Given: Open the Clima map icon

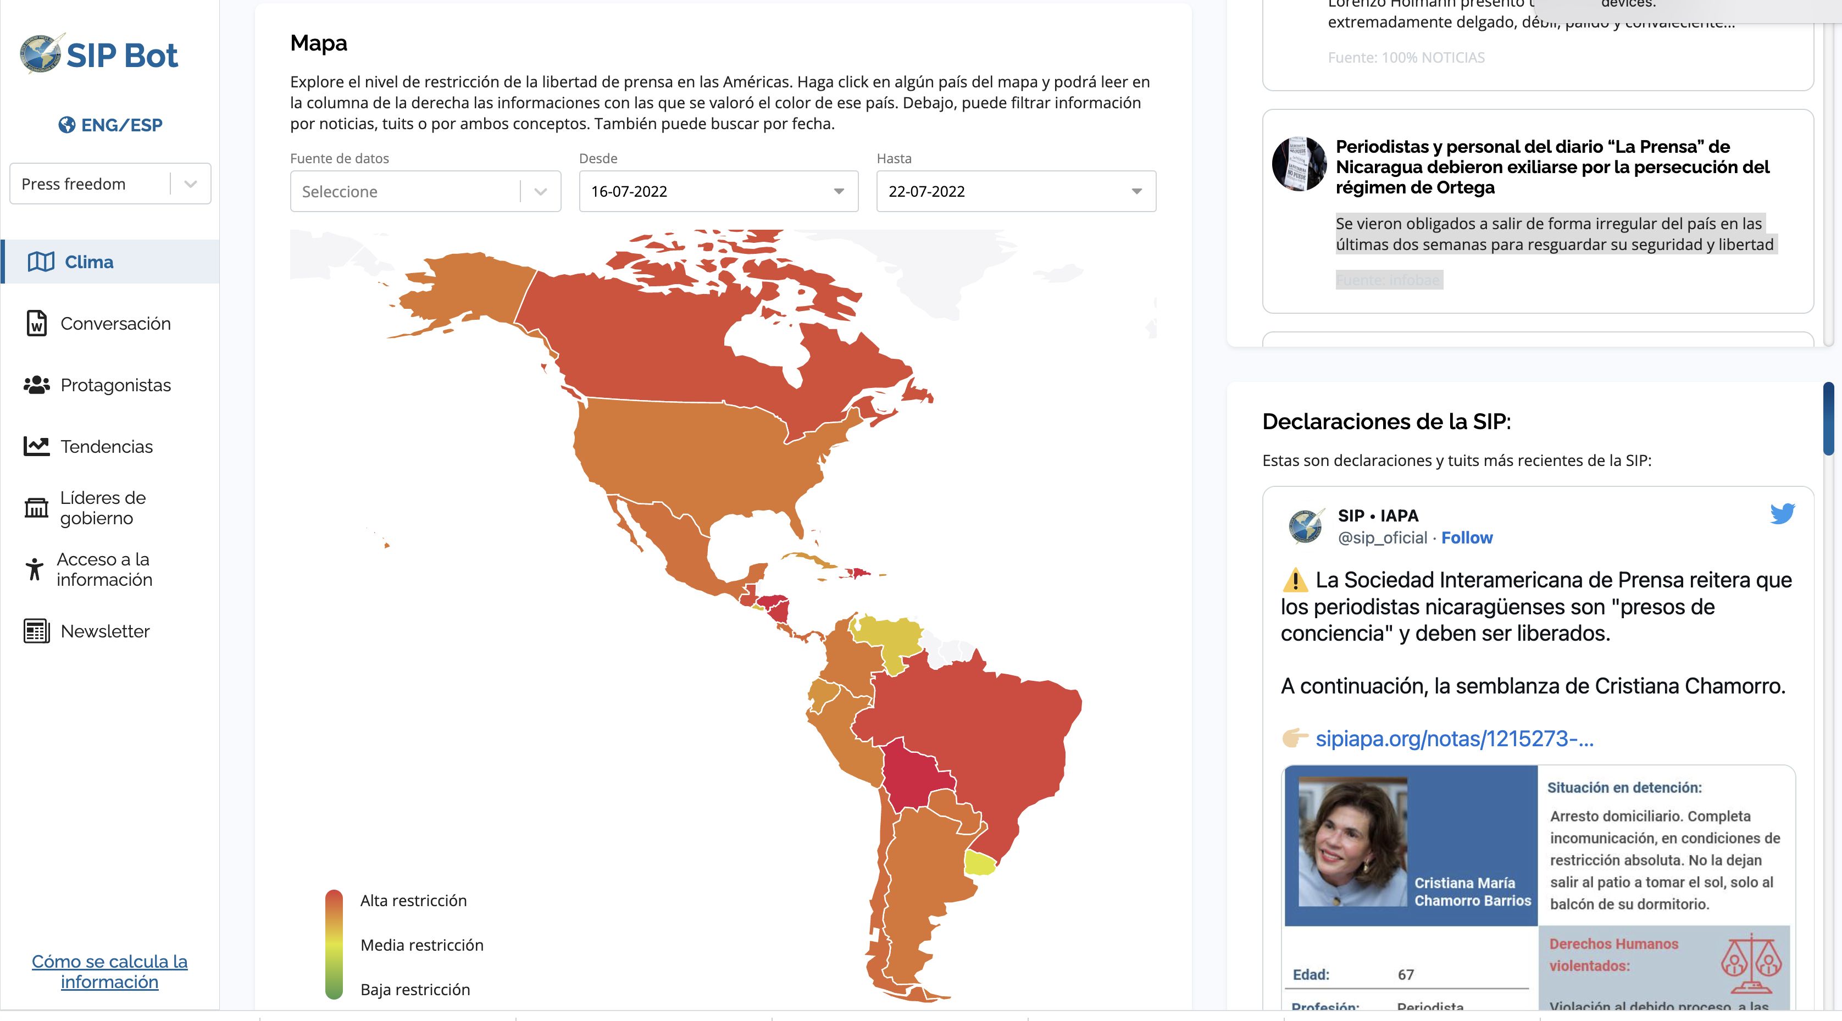Looking at the screenshot, I should pyautogui.click(x=41, y=262).
